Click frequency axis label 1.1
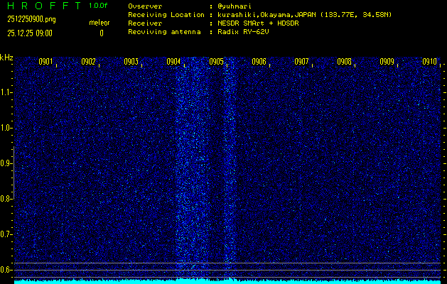The image size is (447, 284). [x=6, y=92]
